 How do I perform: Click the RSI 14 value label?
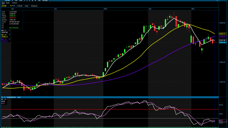4,100
